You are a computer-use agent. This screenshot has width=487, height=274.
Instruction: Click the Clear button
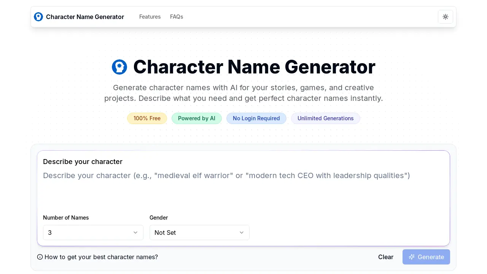point(386,257)
